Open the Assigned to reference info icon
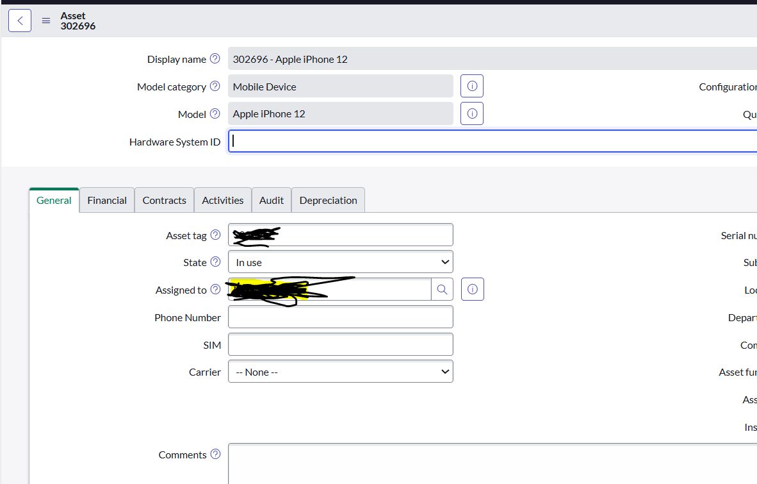This screenshot has width=757, height=484. coord(472,288)
